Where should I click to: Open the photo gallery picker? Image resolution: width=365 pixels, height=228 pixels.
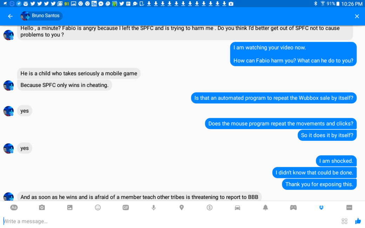pos(69,207)
